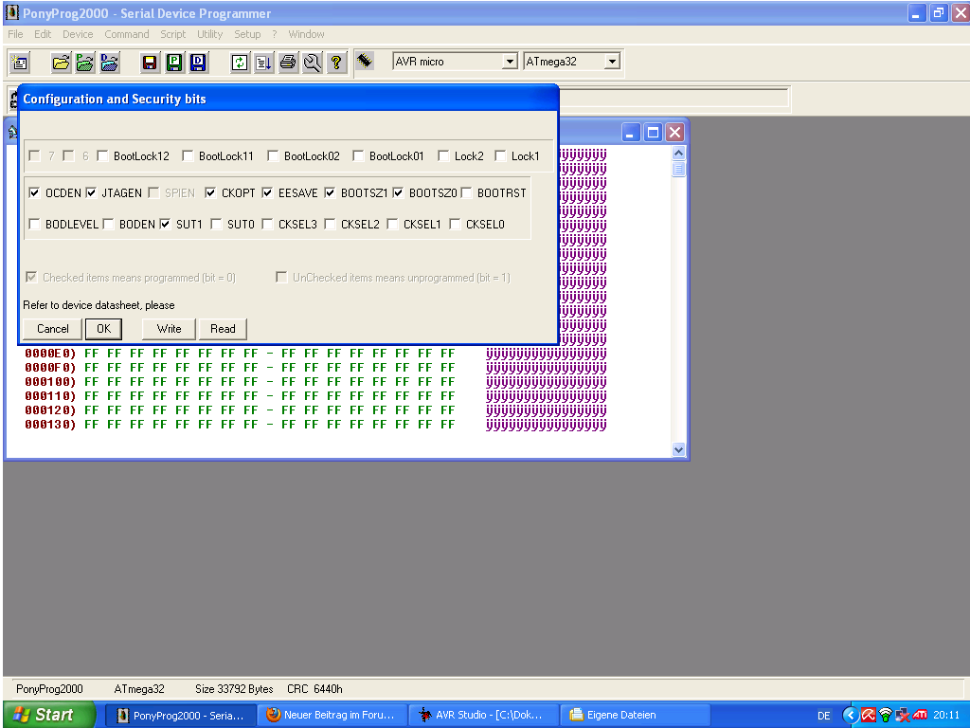Open the Script menu
Viewport: 970px width, 728px height.
(x=173, y=34)
